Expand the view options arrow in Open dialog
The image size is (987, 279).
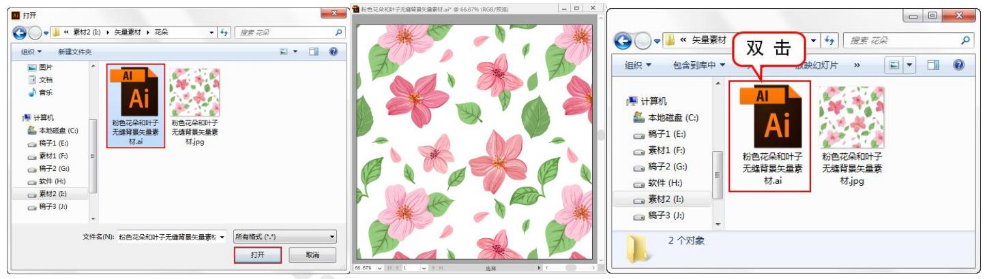coord(295,52)
